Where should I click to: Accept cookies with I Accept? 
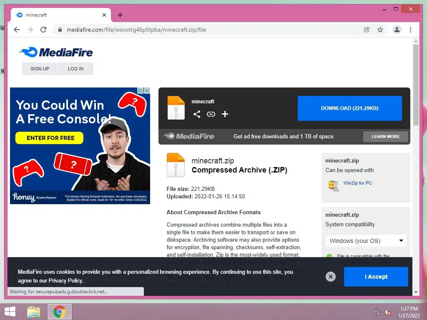click(376, 277)
